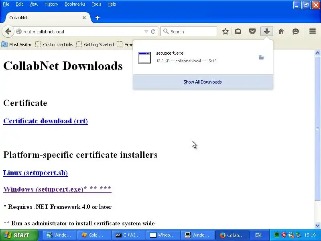Click the system tray clock 15:19

[310, 235]
